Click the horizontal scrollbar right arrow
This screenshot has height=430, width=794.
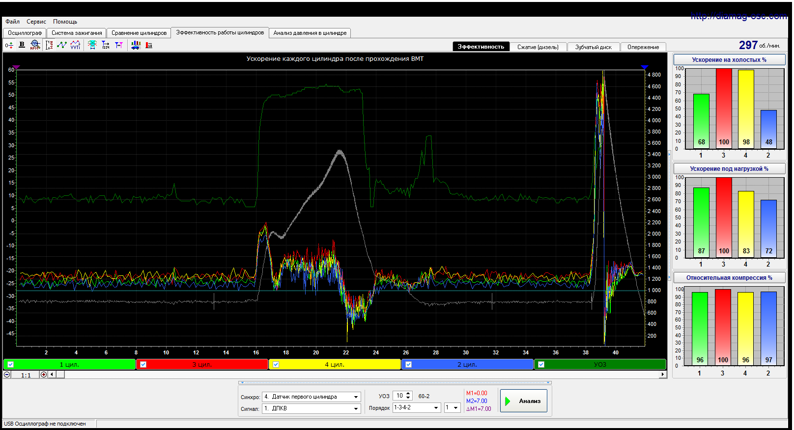tap(662, 375)
